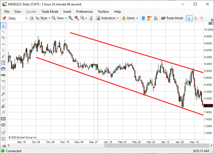Click the green Connected status indicator
Viewport: 214px width, 154px height.
coord(3,151)
